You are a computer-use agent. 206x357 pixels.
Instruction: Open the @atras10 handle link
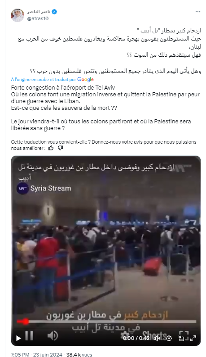pos(38,18)
